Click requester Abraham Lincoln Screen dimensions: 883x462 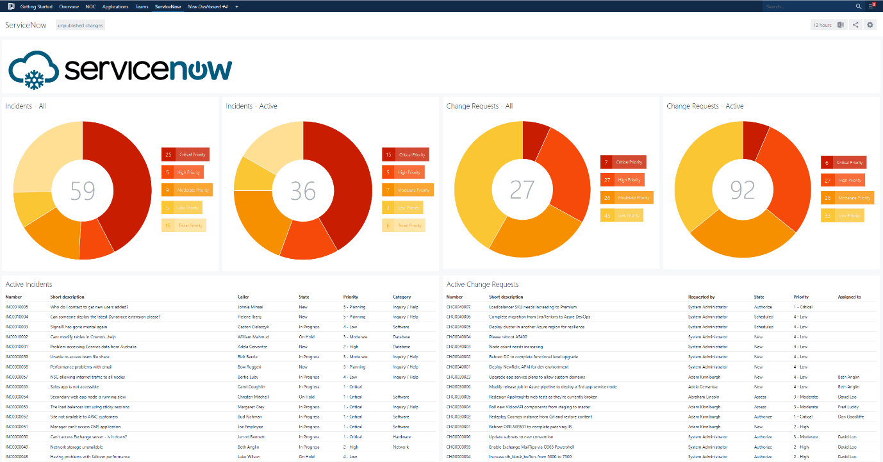coord(704,397)
